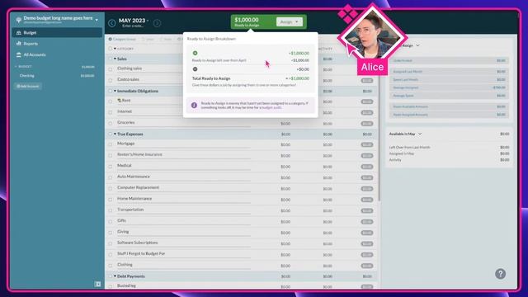The height and width of the screenshot is (297, 528).
Task: Click the Average Spent button
Action: (449, 96)
